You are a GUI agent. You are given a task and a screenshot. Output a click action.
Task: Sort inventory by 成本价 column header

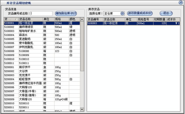pyautogui.click(x=173, y=20)
